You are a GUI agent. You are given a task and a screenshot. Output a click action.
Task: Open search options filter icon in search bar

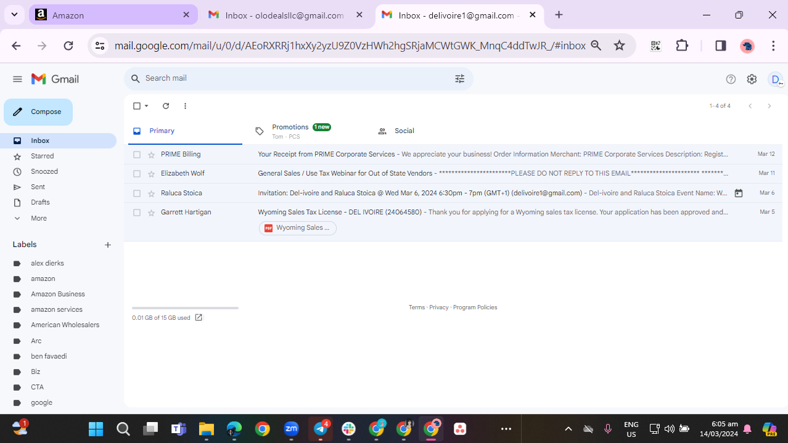coord(459,78)
